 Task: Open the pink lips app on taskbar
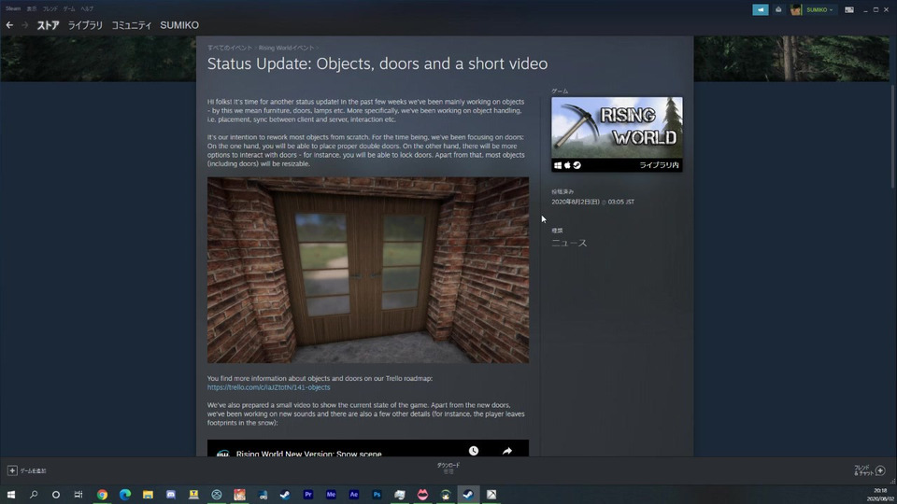coord(422,495)
